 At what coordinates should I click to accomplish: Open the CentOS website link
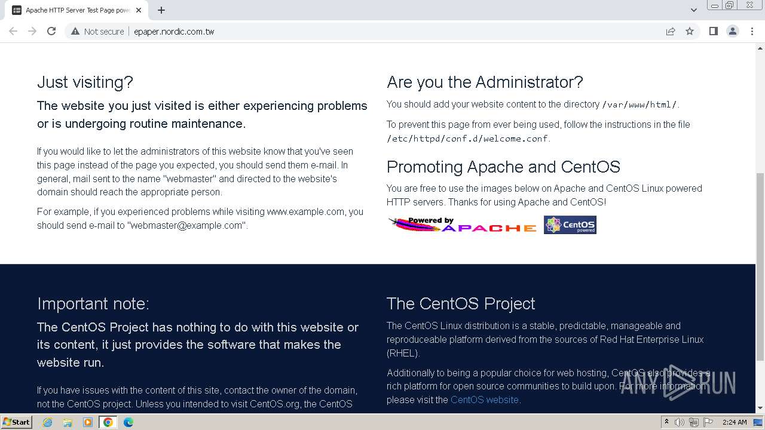coord(485,400)
